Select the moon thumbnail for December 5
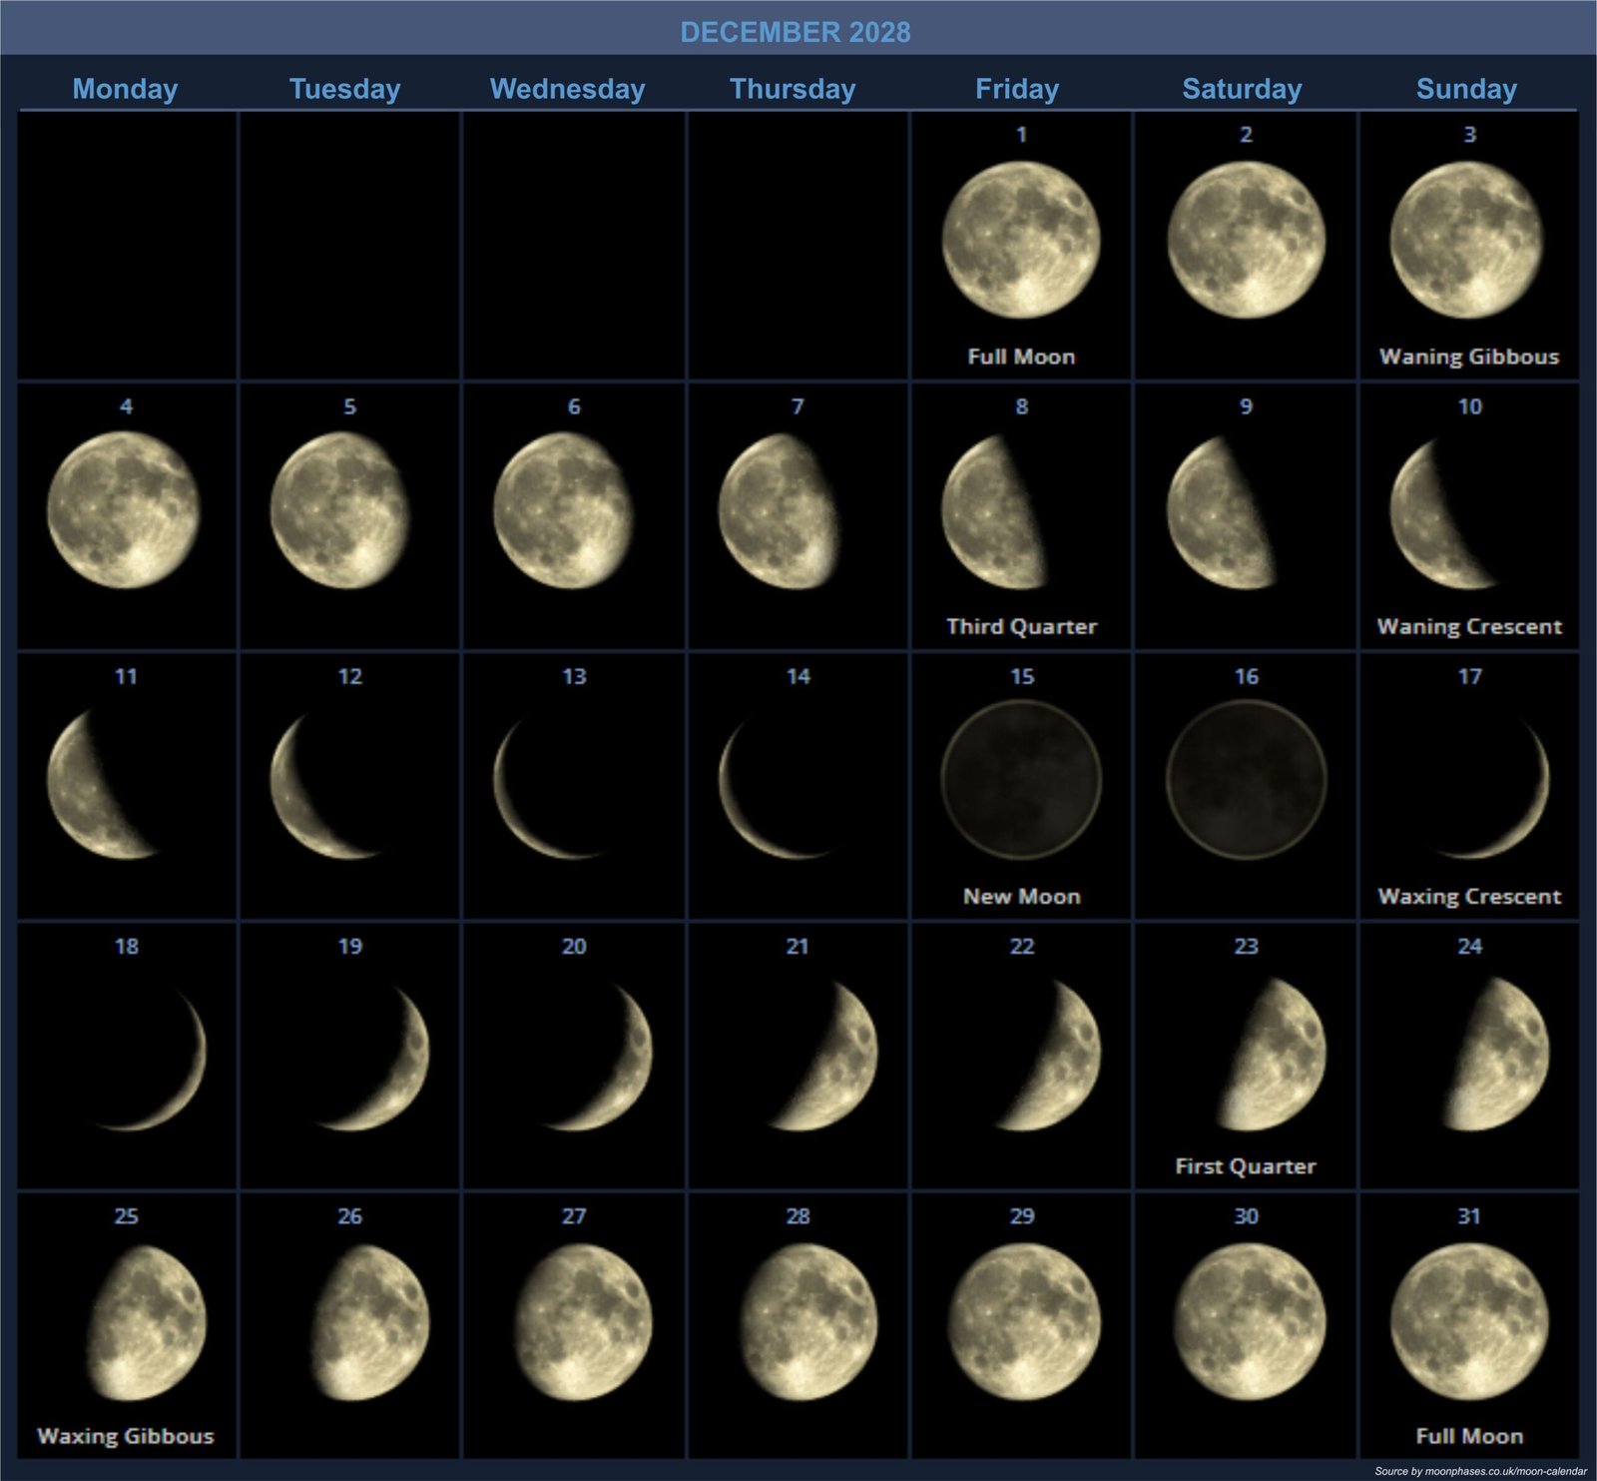 point(339,511)
